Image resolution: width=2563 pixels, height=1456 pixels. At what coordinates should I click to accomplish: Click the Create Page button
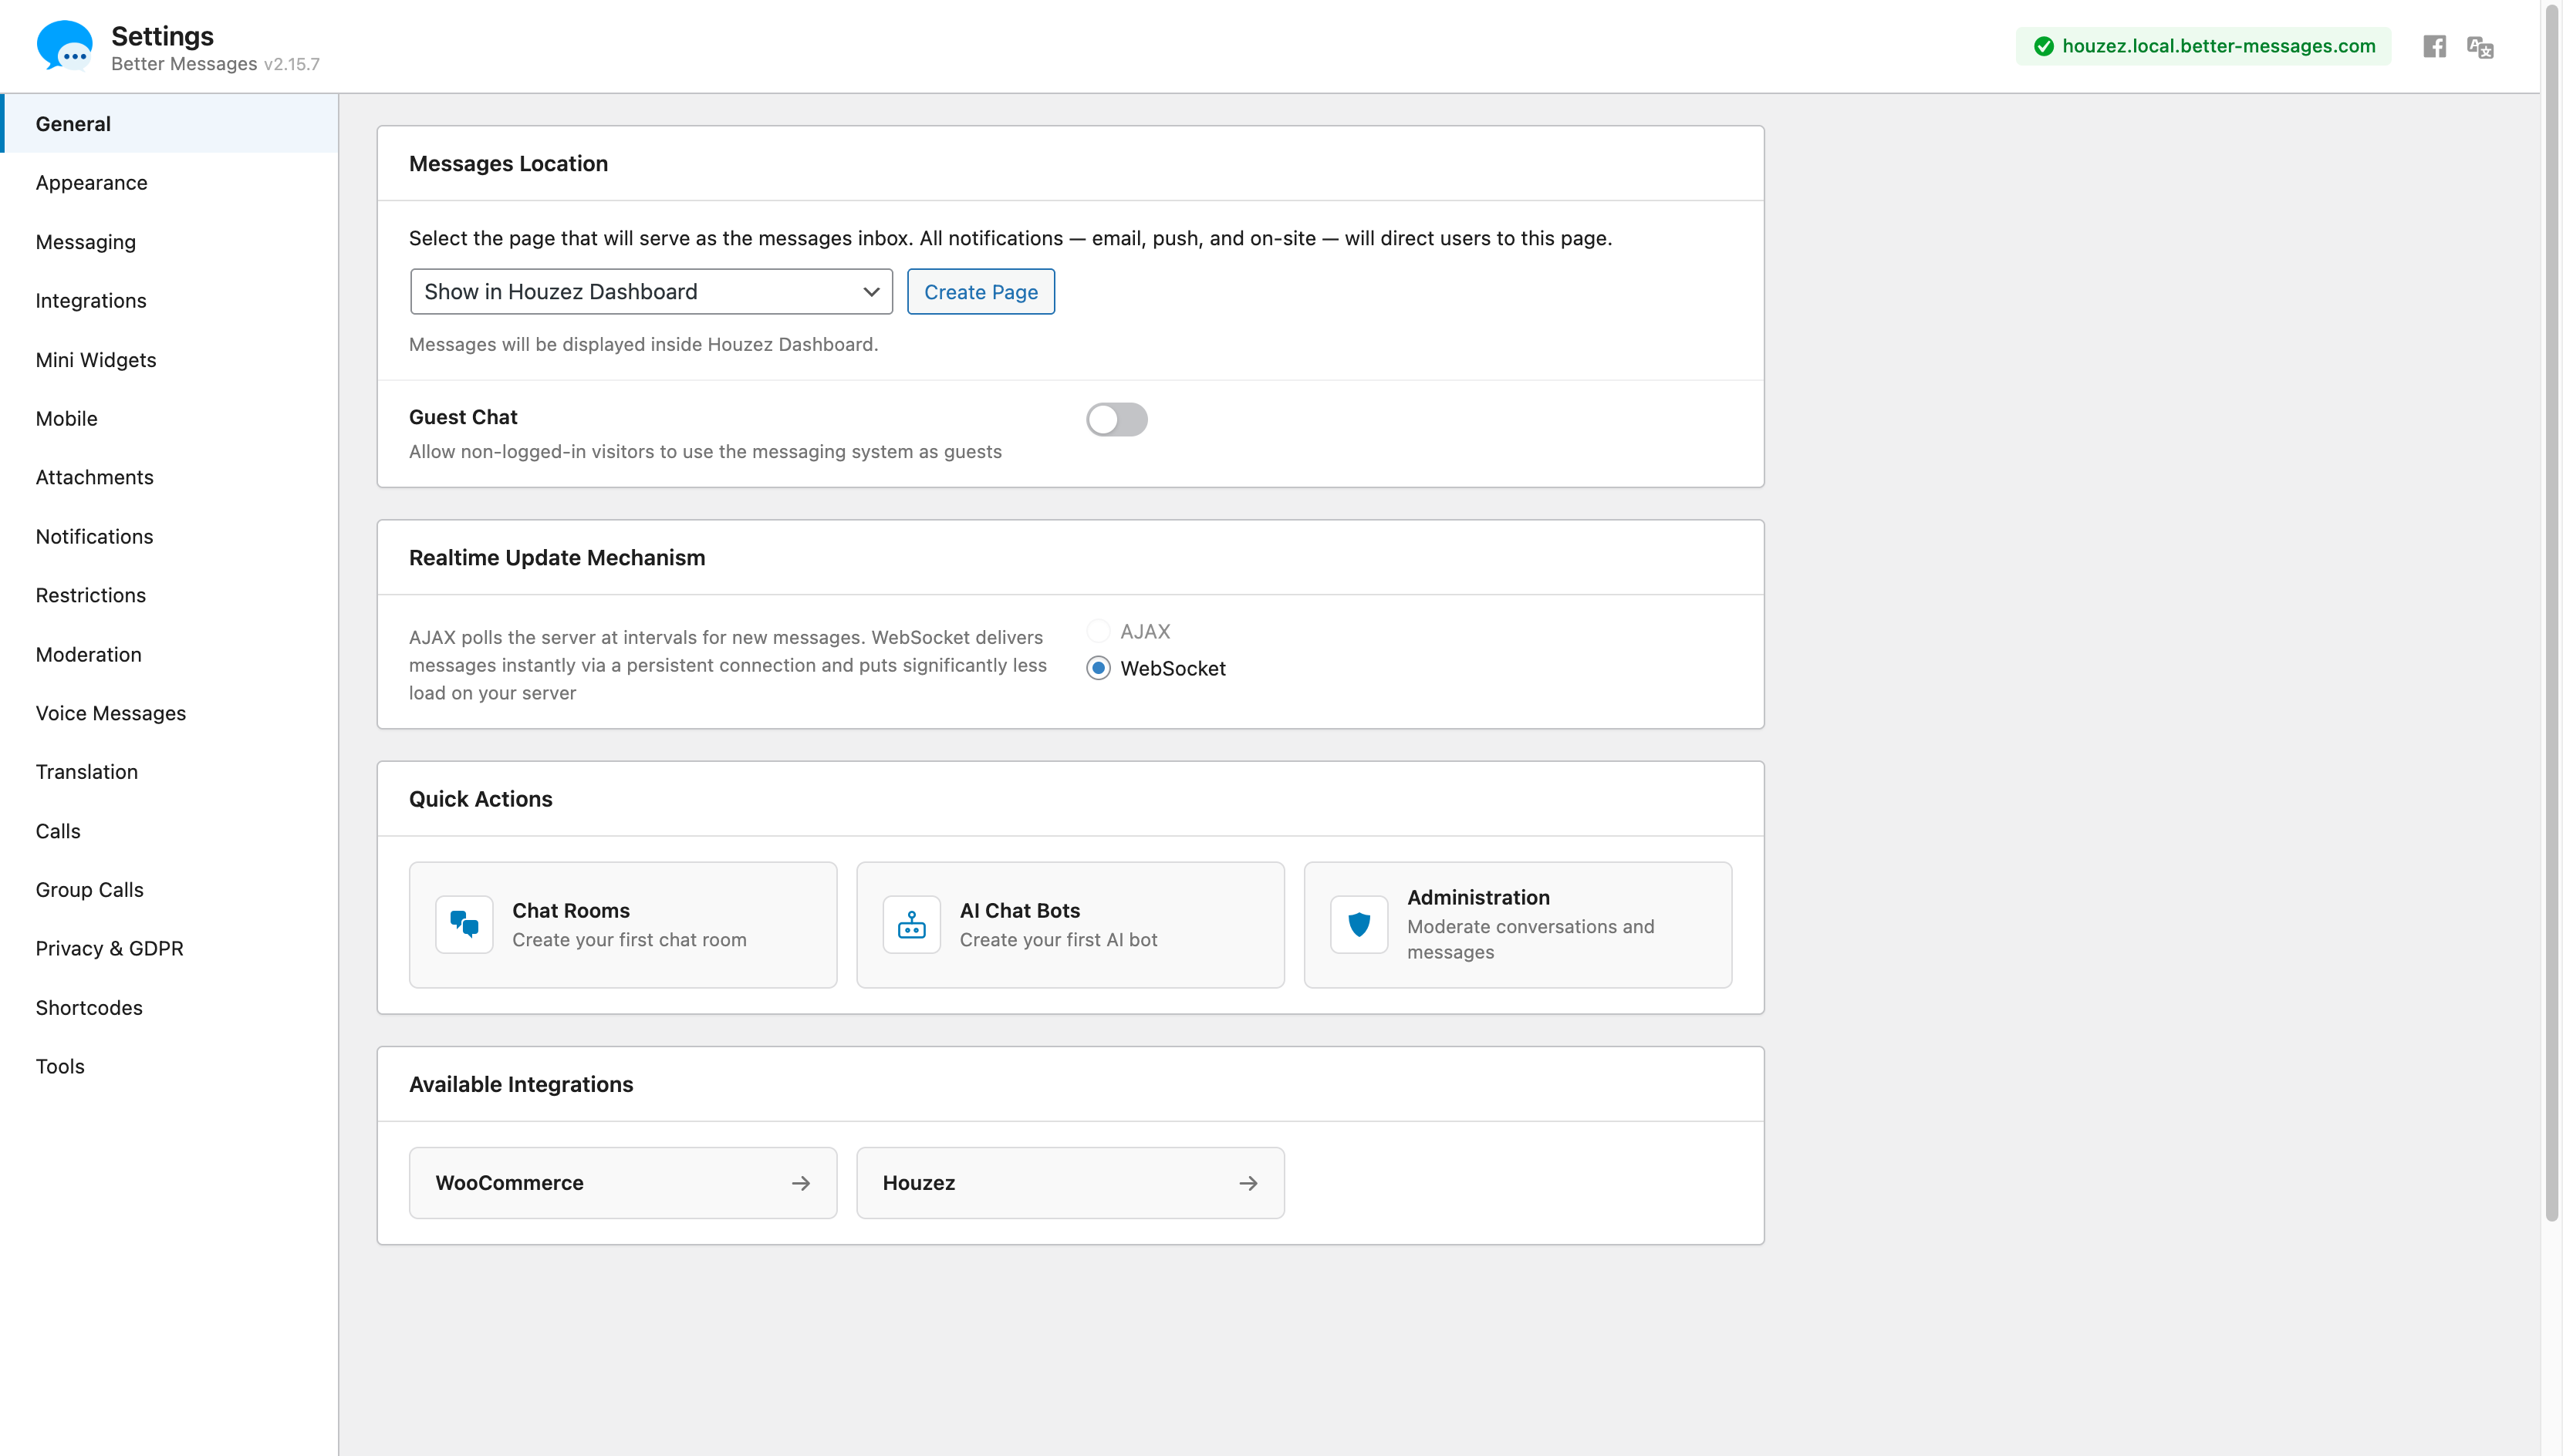[981, 291]
